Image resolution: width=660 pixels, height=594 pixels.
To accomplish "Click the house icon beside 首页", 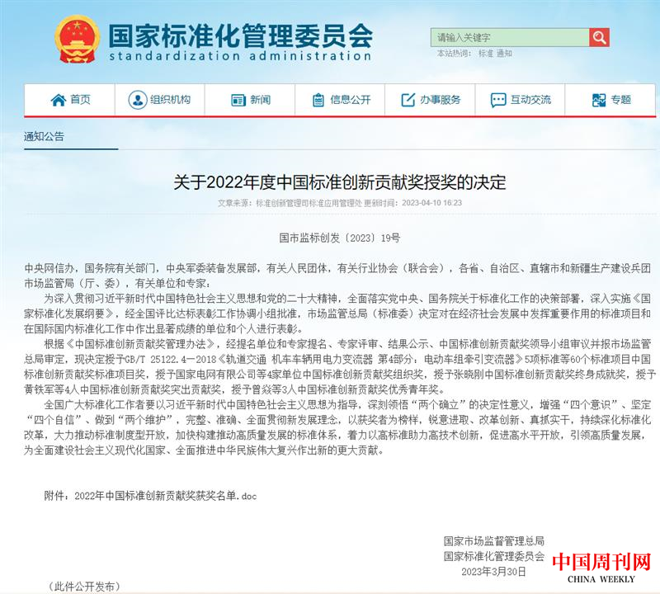I will (59, 100).
